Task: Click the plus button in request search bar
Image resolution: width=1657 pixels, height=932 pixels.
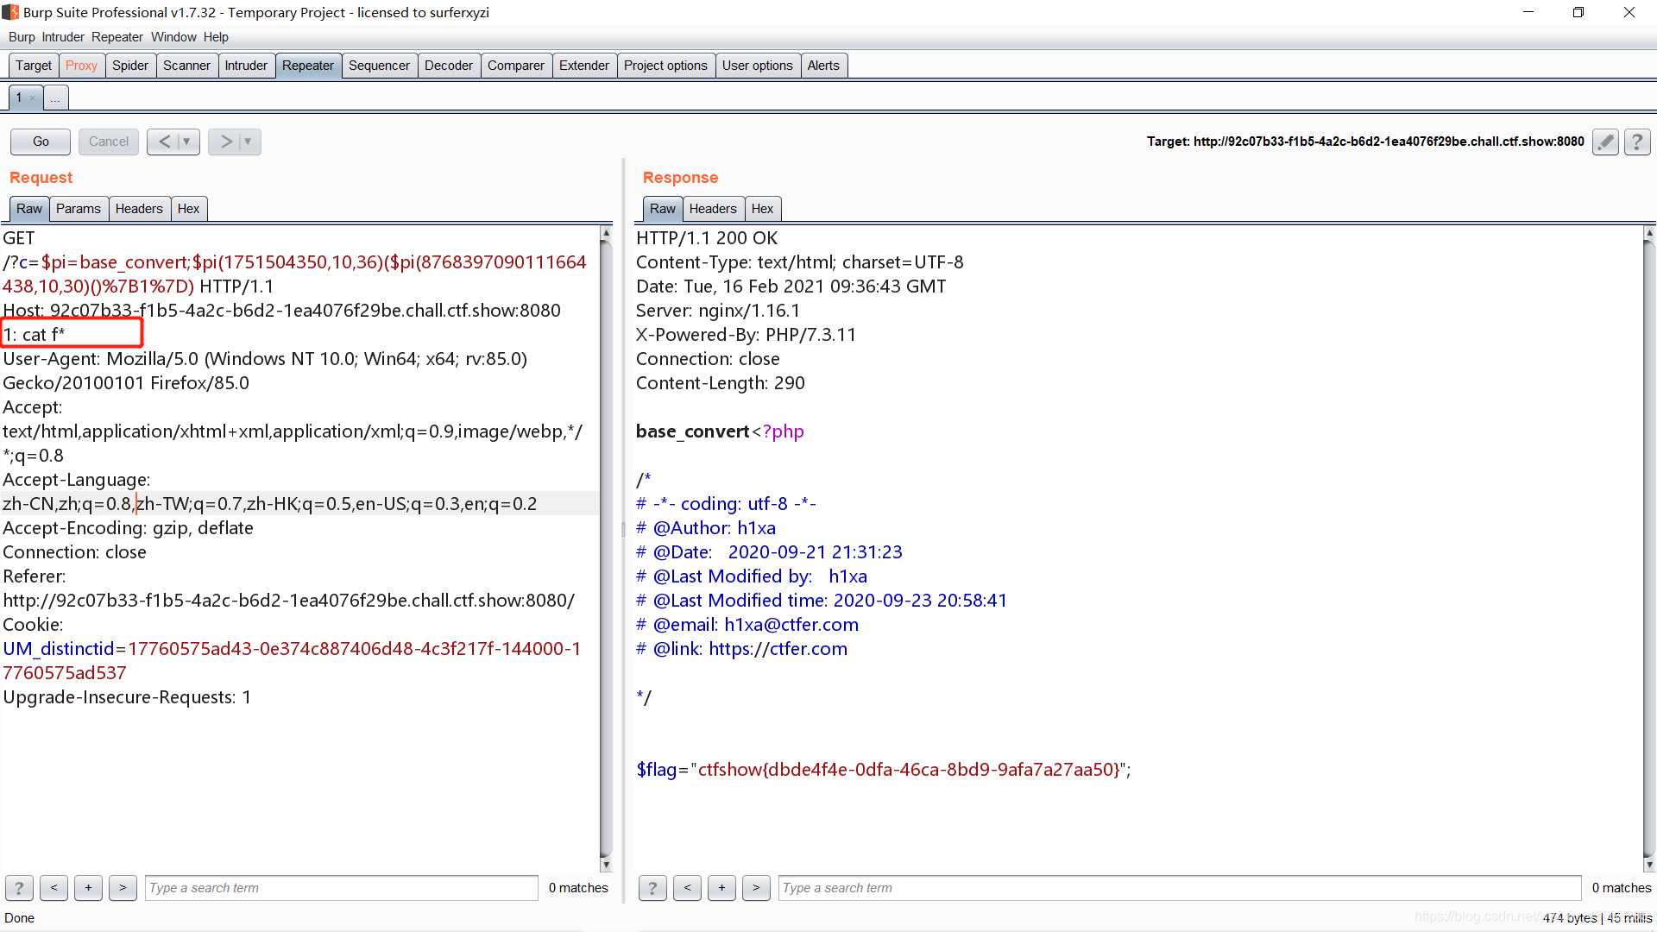Action: [x=88, y=887]
